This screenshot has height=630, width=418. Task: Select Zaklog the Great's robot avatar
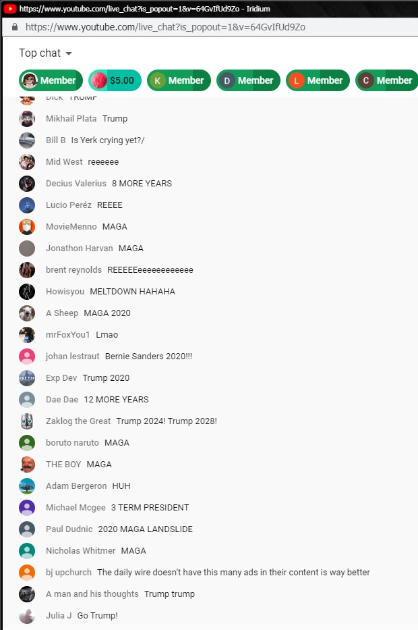coord(27,421)
